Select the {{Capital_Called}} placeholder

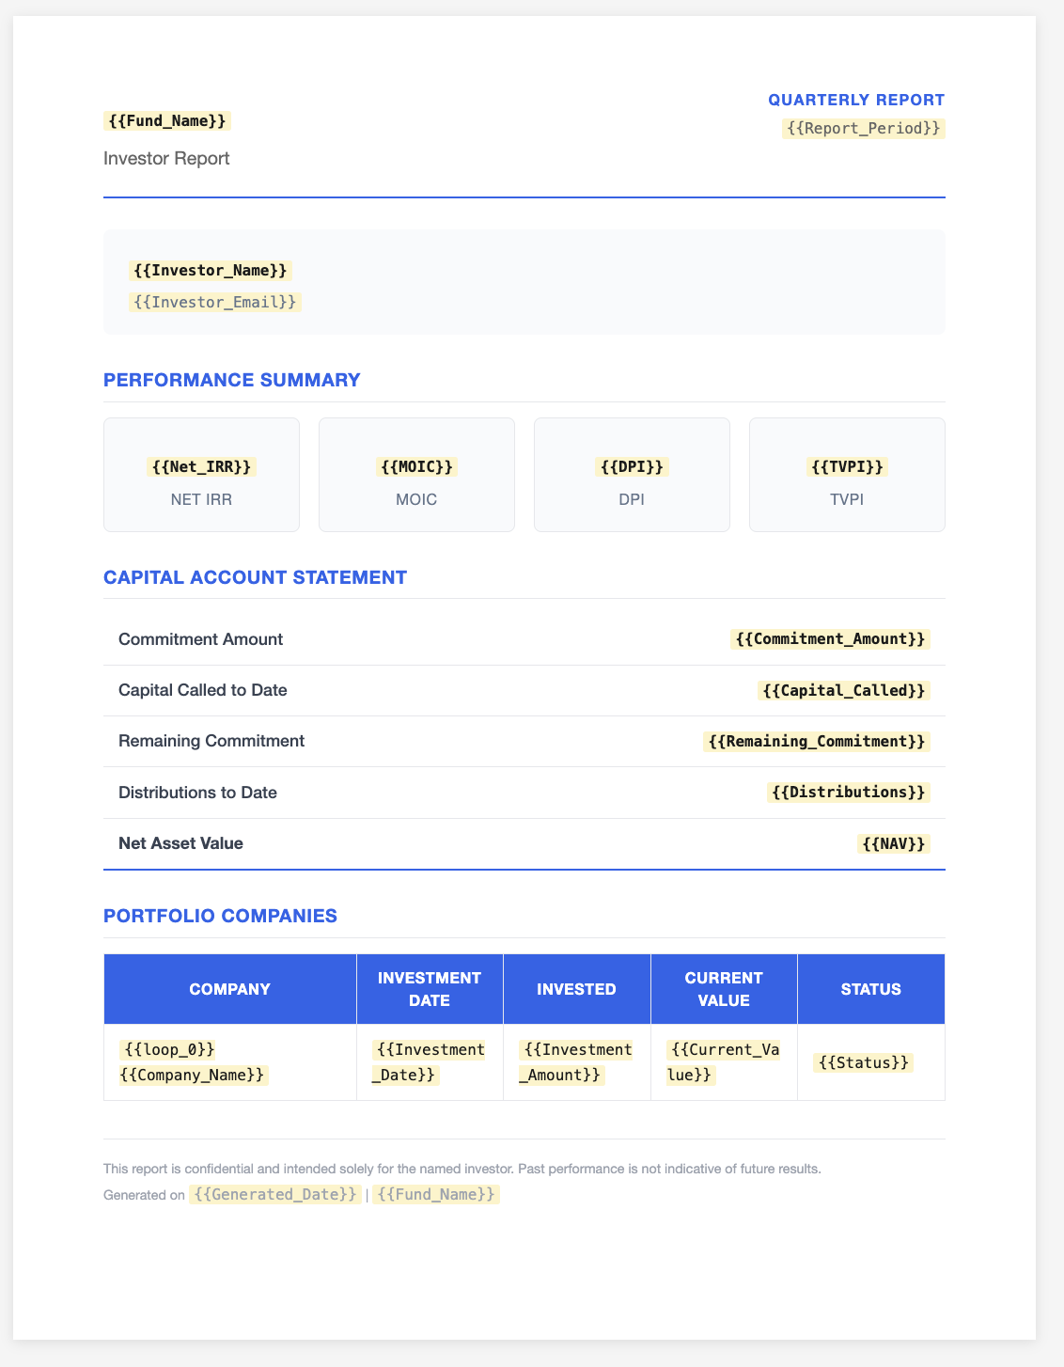pos(844,690)
